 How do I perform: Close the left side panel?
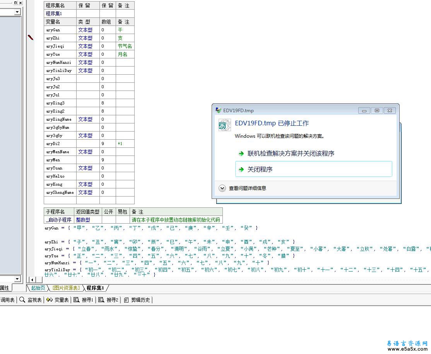(x=21, y=3)
